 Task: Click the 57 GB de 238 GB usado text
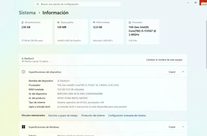coord(32,41)
